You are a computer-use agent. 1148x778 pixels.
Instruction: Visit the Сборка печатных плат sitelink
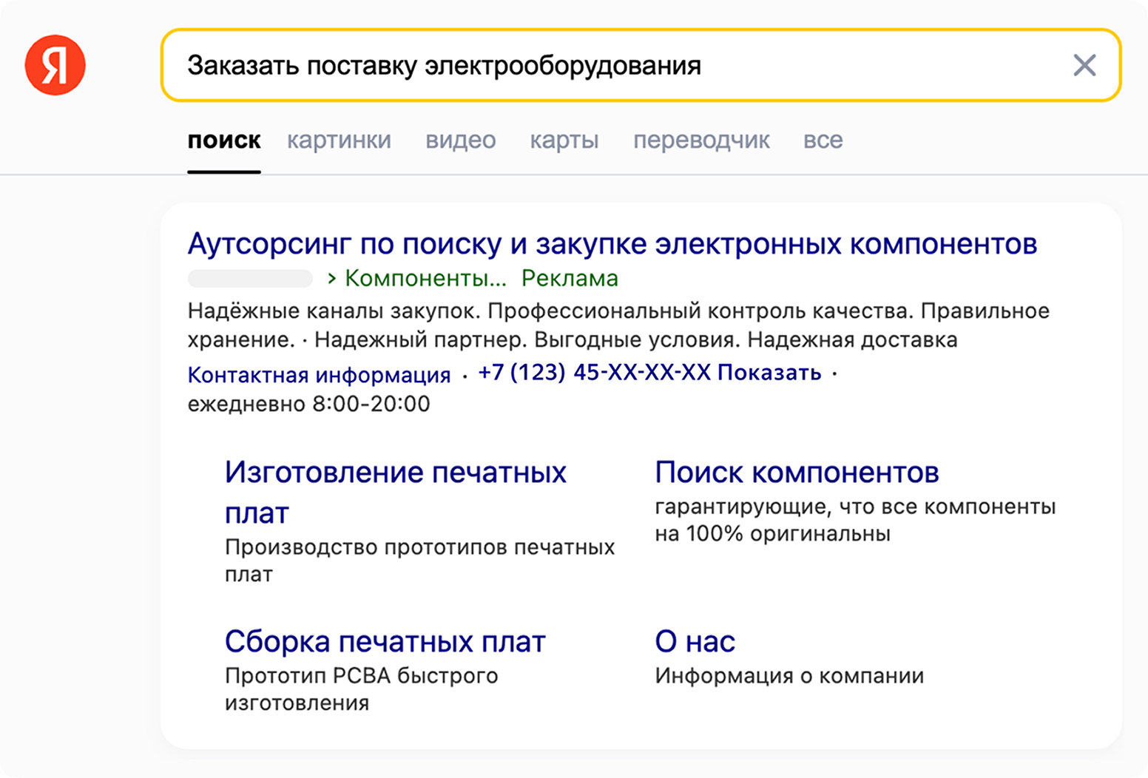click(385, 641)
